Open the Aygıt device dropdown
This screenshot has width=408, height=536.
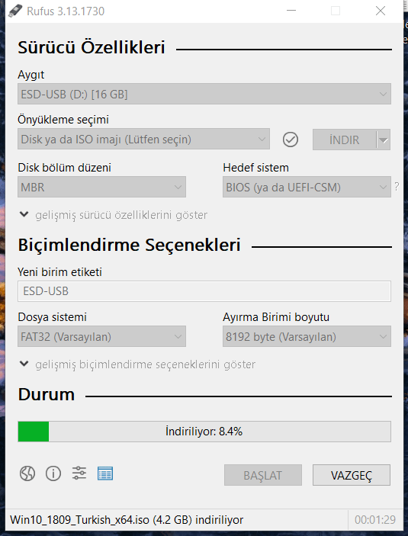pyautogui.click(x=204, y=94)
